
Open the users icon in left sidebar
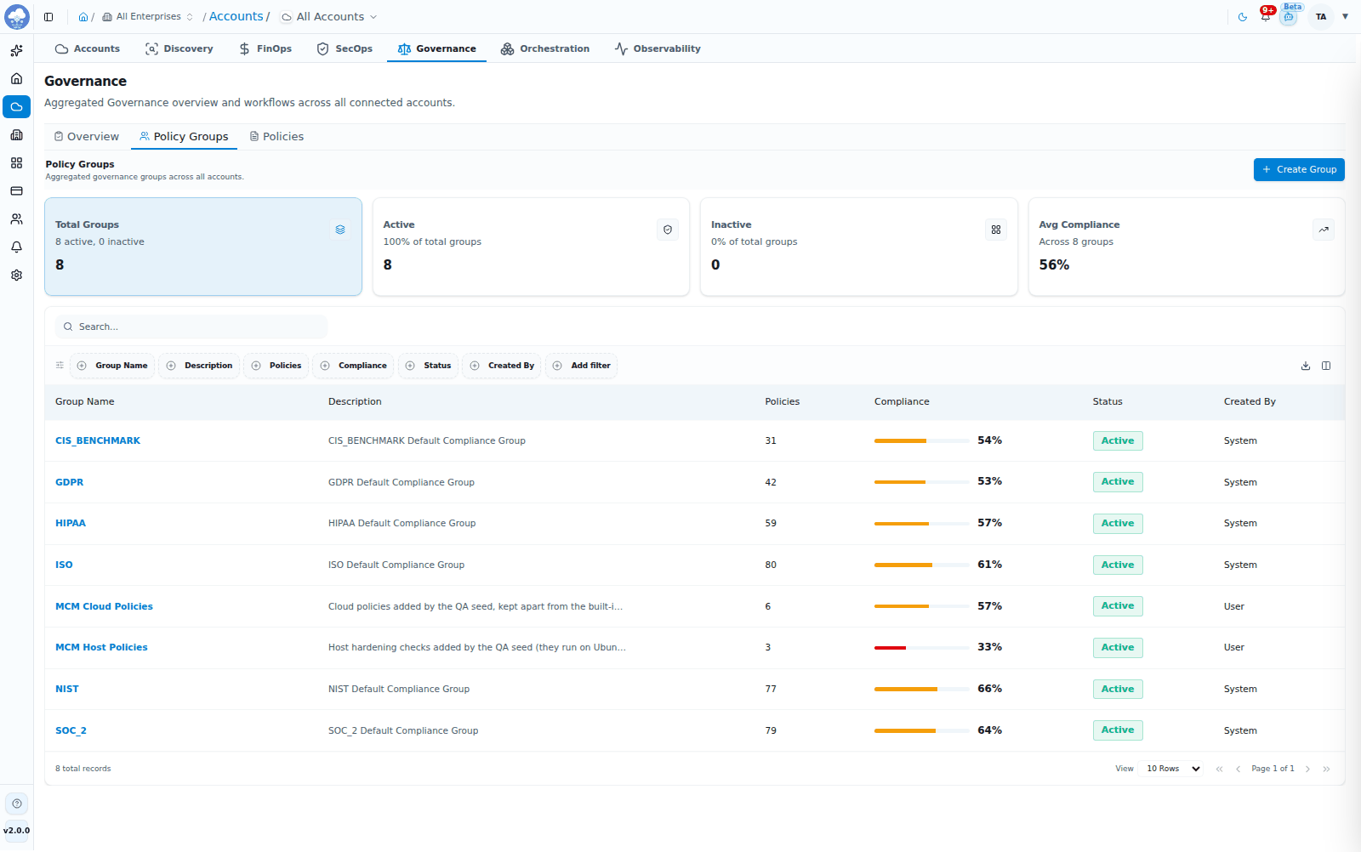click(x=16, y=219)
